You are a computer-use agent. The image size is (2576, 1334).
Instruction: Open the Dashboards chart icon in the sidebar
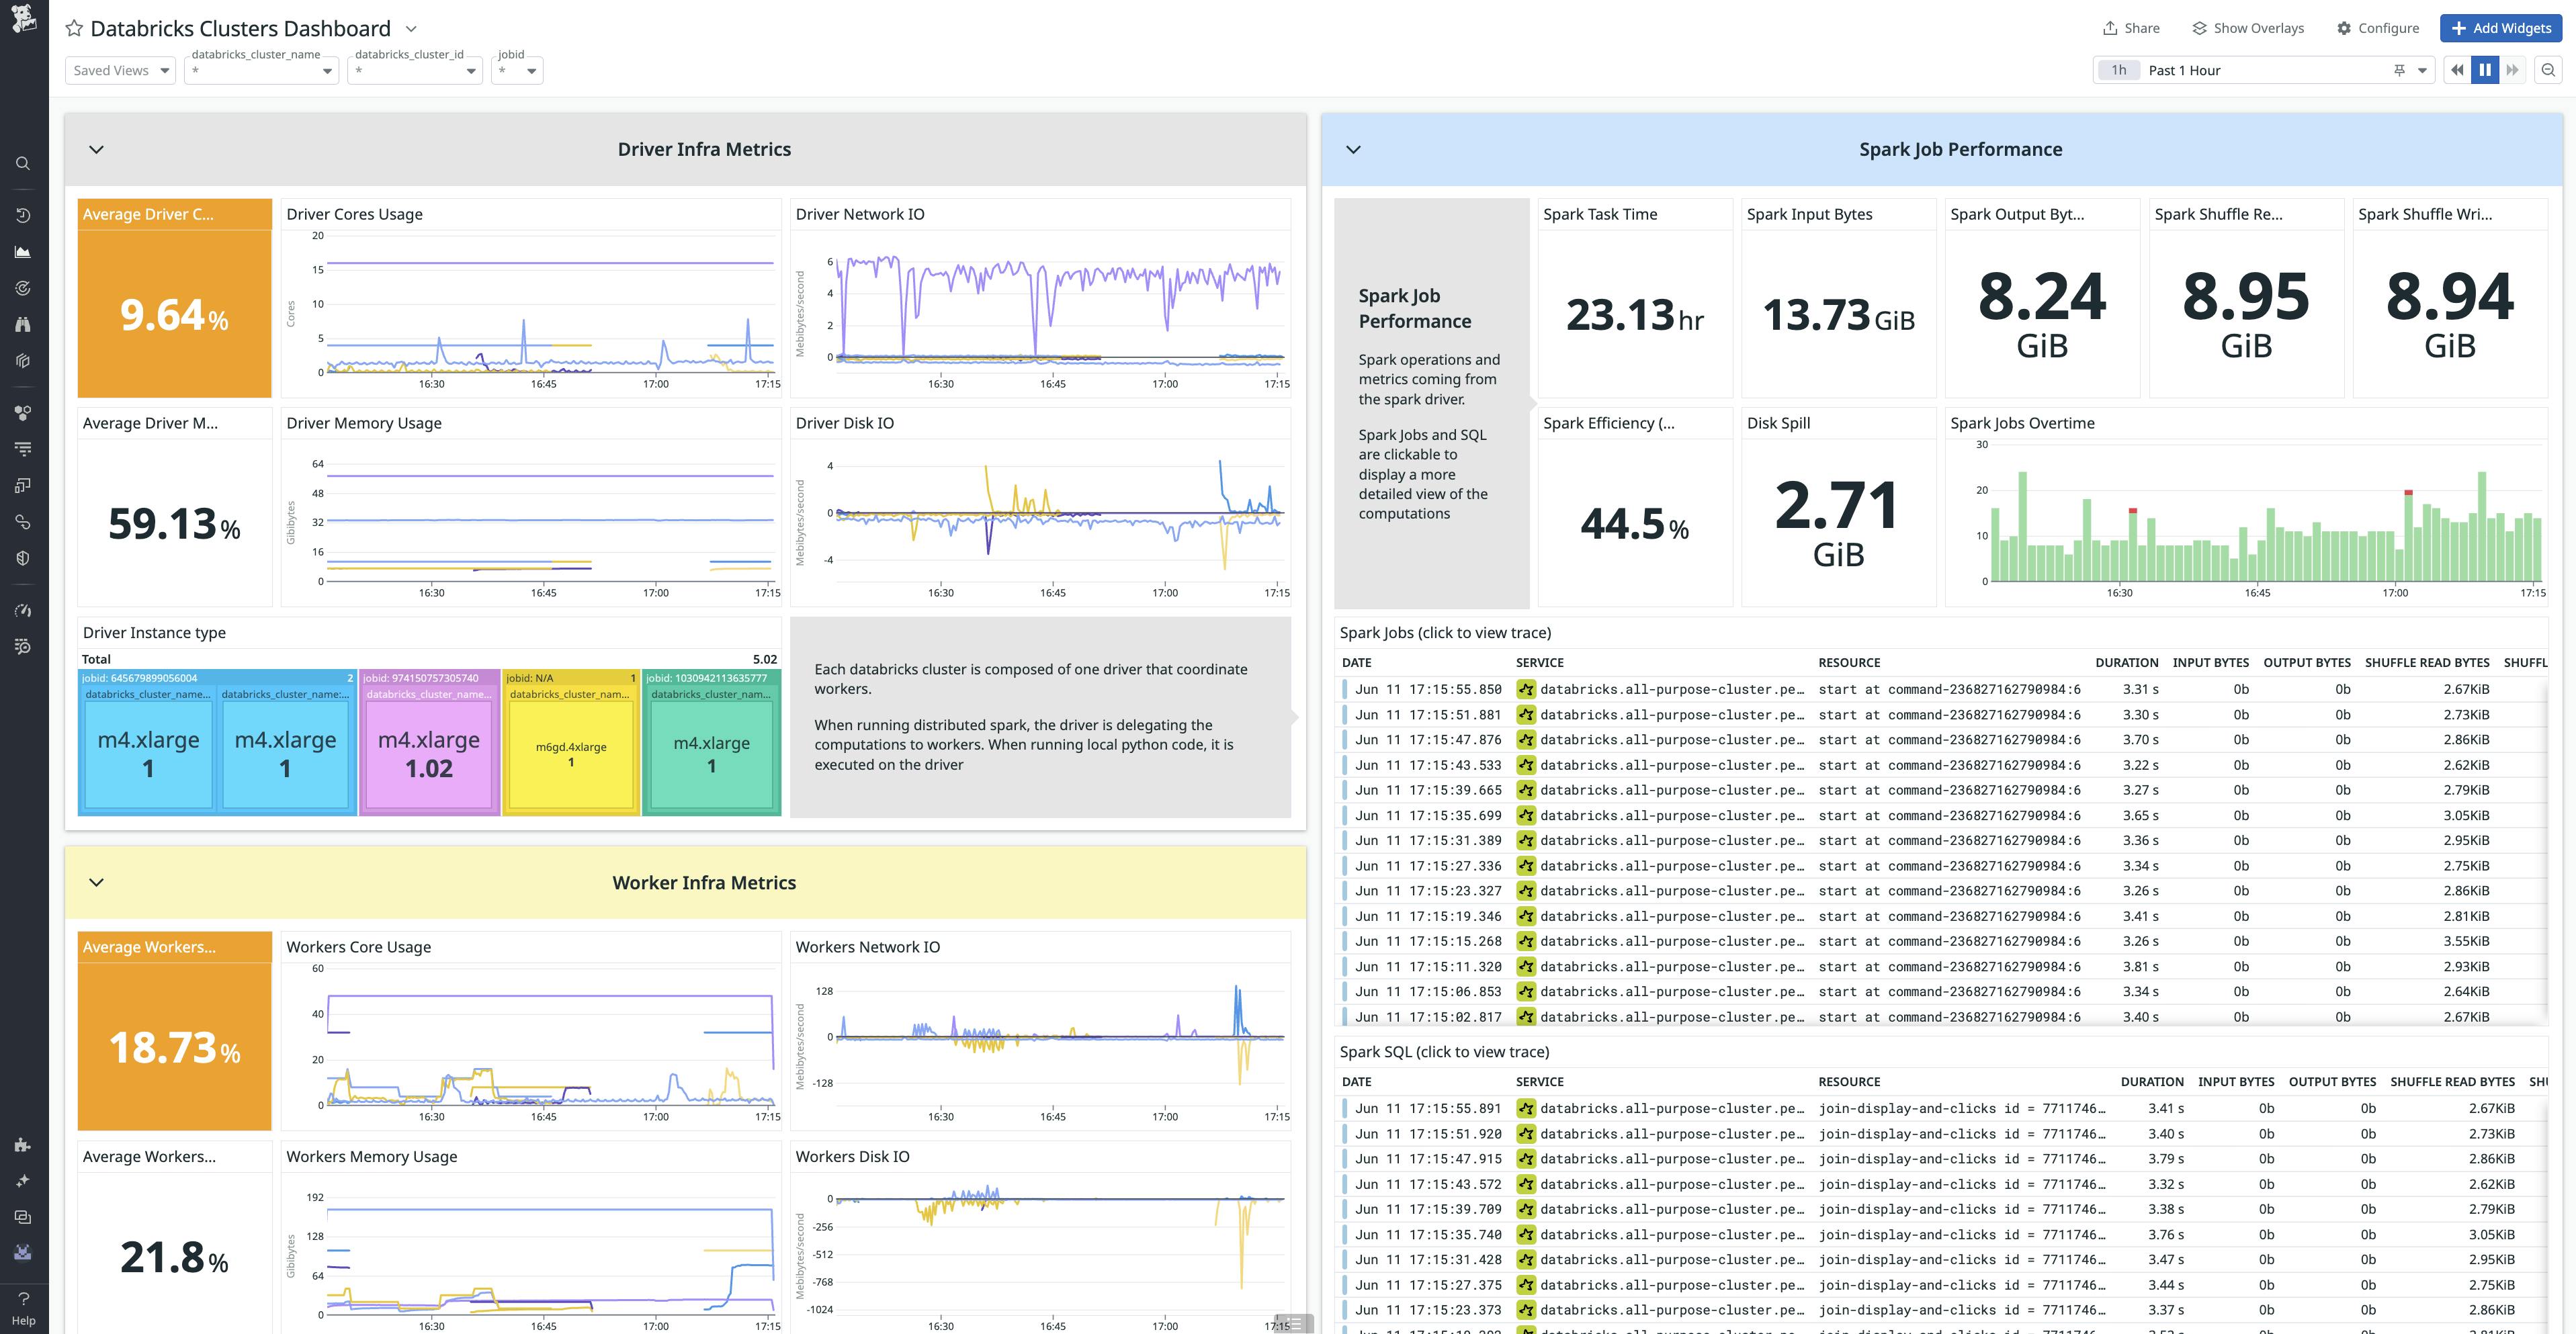(22, 252)
